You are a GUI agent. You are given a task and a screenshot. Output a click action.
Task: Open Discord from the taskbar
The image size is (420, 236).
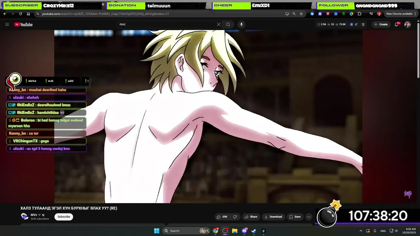(x=244, y=231)
